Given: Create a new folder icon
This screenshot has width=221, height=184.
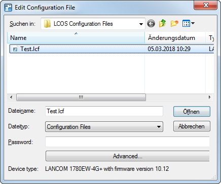Looking at the screenshot, I should pos(174,24).
